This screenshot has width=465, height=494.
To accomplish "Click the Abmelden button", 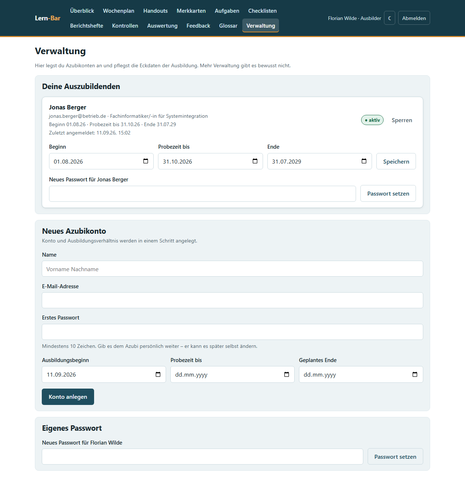I will tap(414, 18).
